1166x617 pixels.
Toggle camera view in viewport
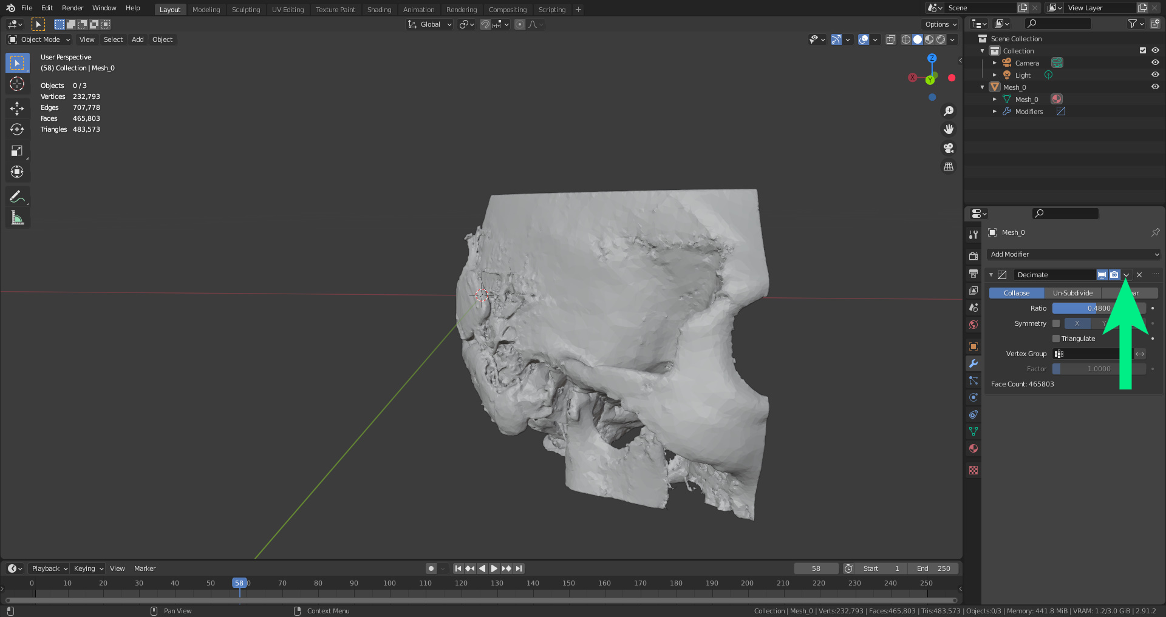pos(948,148)
